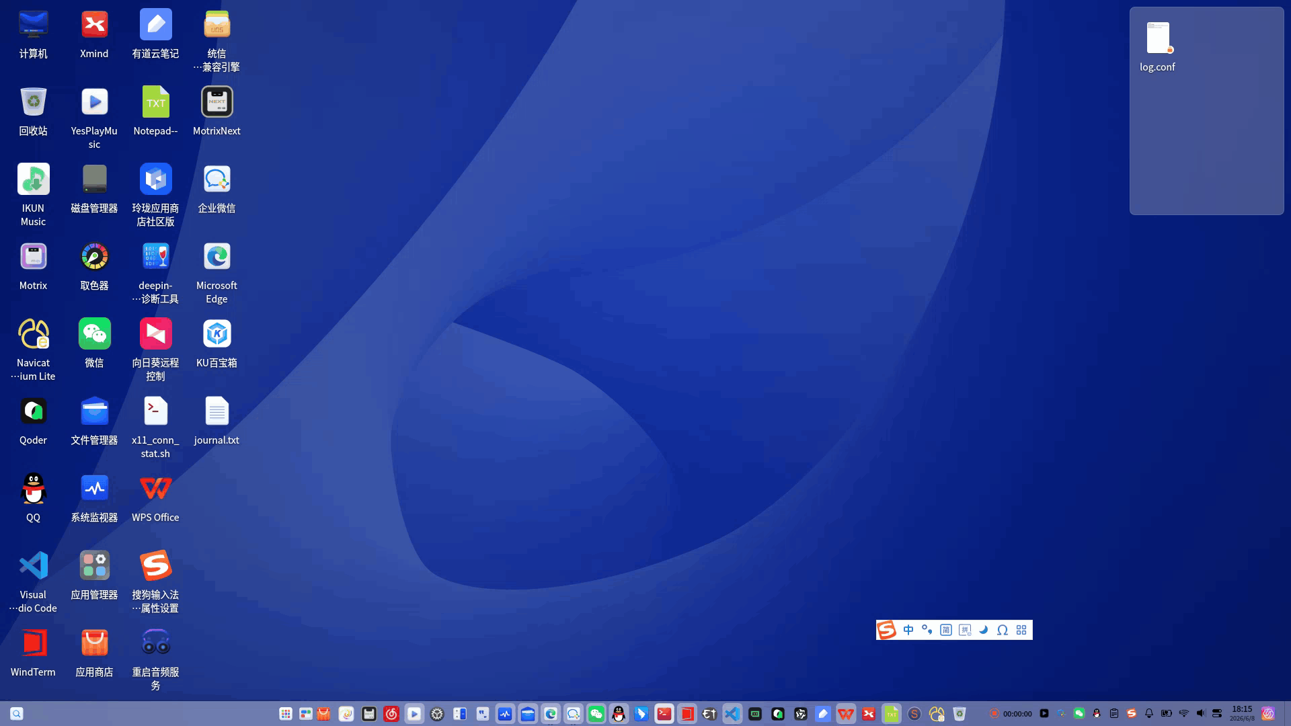Open Omega symbol panel in Sogou bar
The width and height of the screenshot is (1291, 726).
click(1003, 630)
